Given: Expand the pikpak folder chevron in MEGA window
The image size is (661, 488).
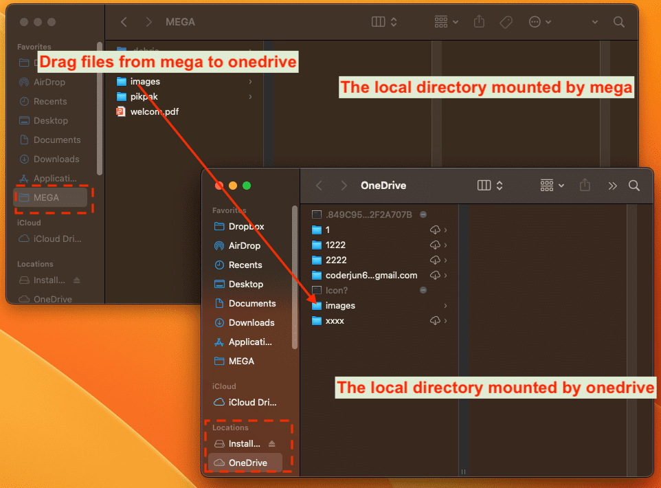Looking at the screenshot, I should click(250, 97).
